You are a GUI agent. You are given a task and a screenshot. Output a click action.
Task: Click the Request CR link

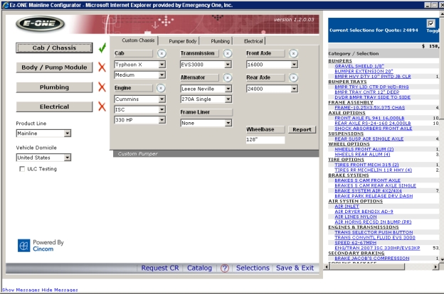[160, 268]
